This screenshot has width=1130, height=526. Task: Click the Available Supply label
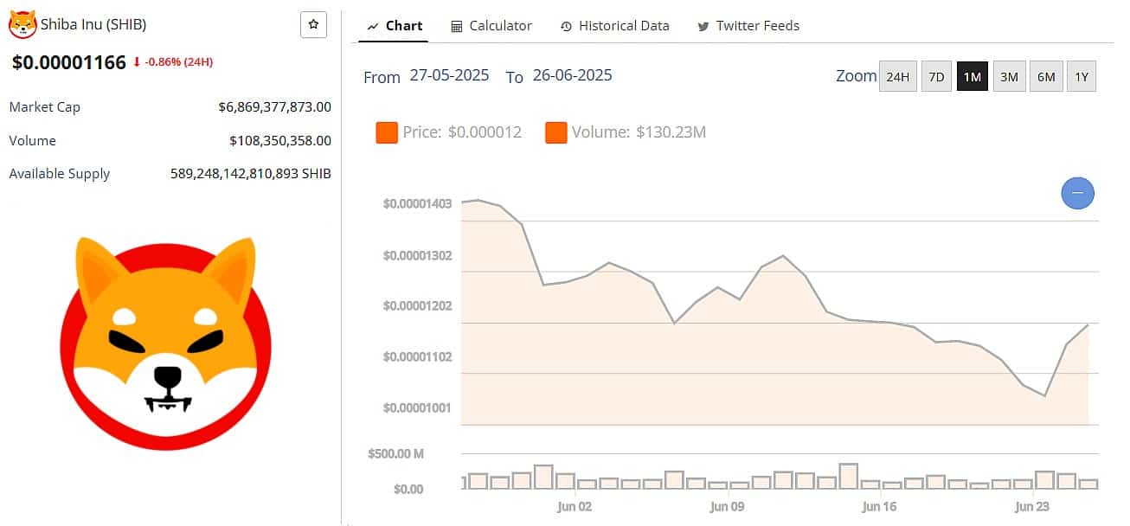click(x=60, y=173)
